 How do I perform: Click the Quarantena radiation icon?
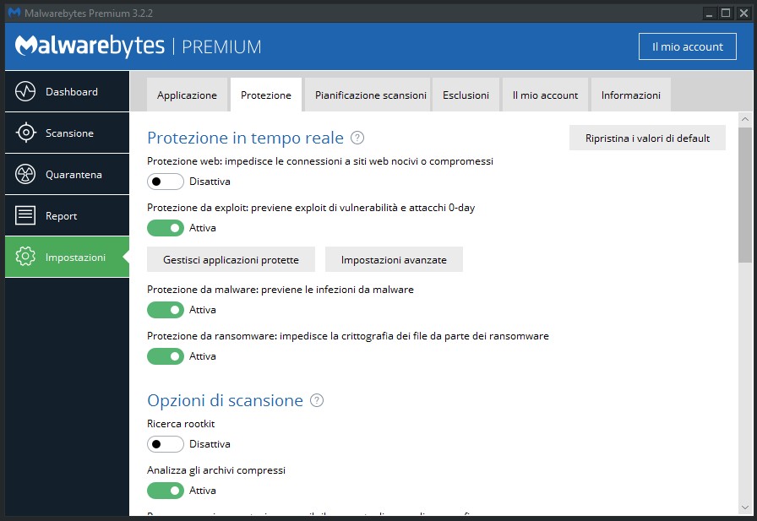coord(25,174)
